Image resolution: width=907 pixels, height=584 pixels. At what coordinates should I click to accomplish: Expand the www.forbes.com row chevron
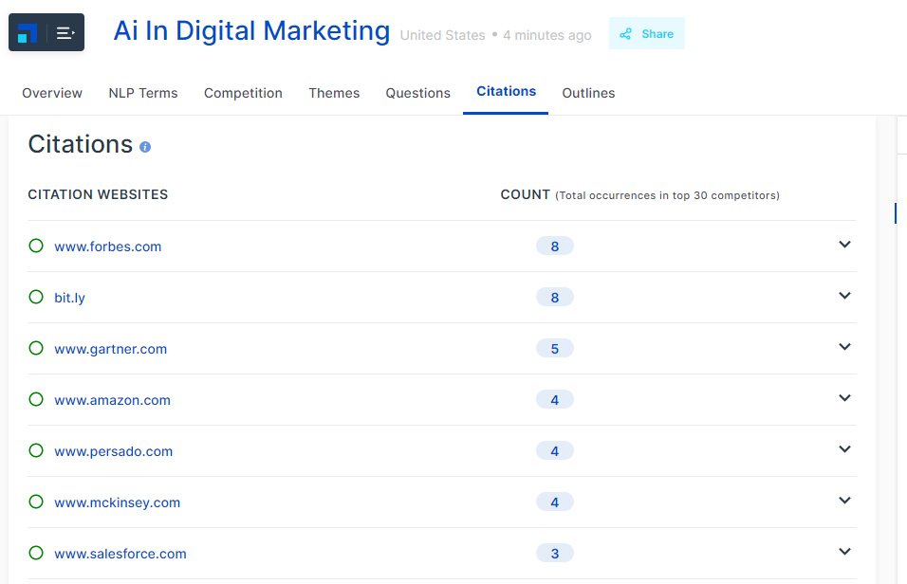[x=844, y=245]
